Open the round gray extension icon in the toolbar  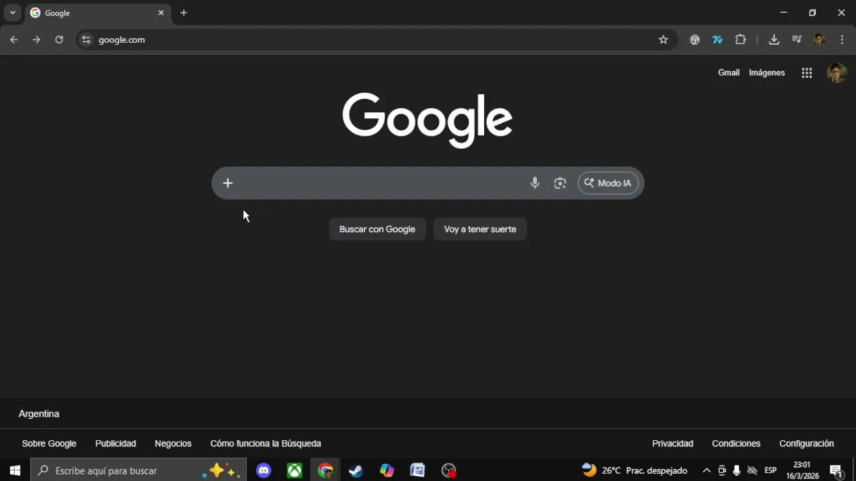695,40
